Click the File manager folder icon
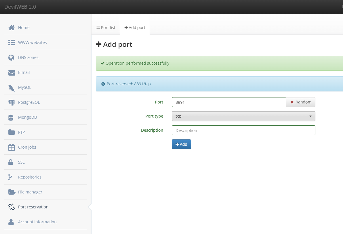Screen dimensions: 343x234 12,192
